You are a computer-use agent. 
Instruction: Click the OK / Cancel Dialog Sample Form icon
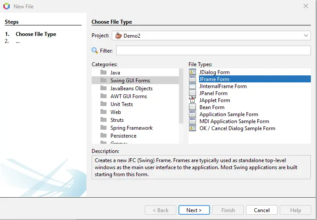[x=192, y=128]
